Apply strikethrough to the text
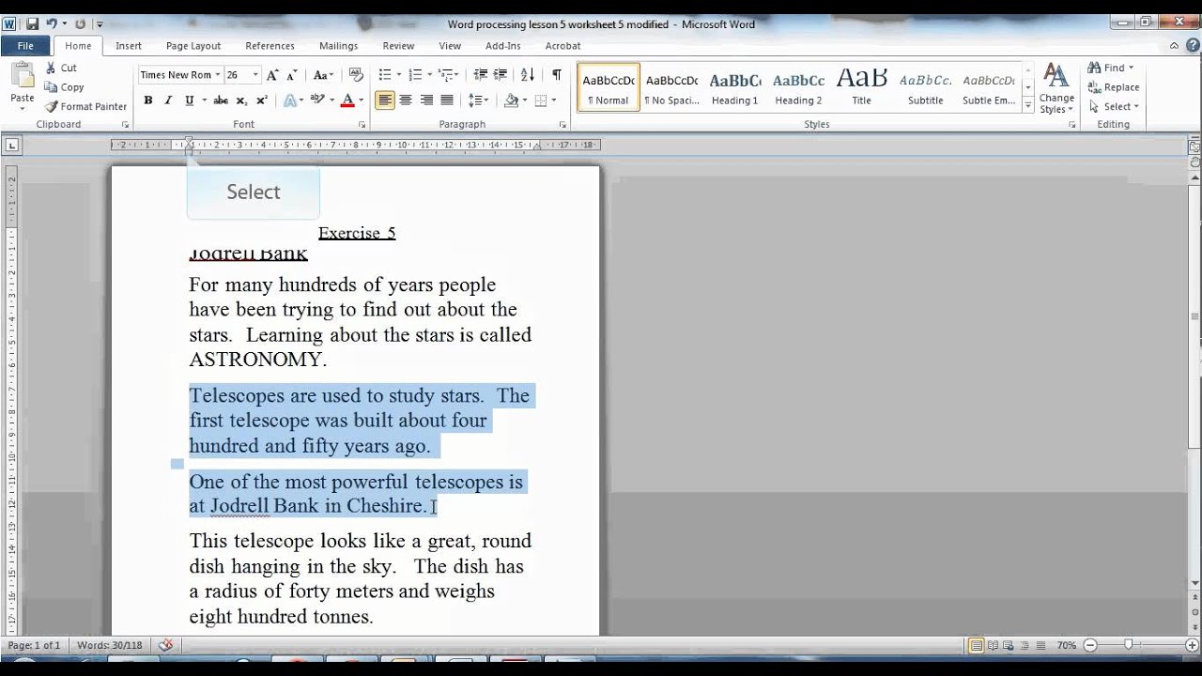 point(221,100)
